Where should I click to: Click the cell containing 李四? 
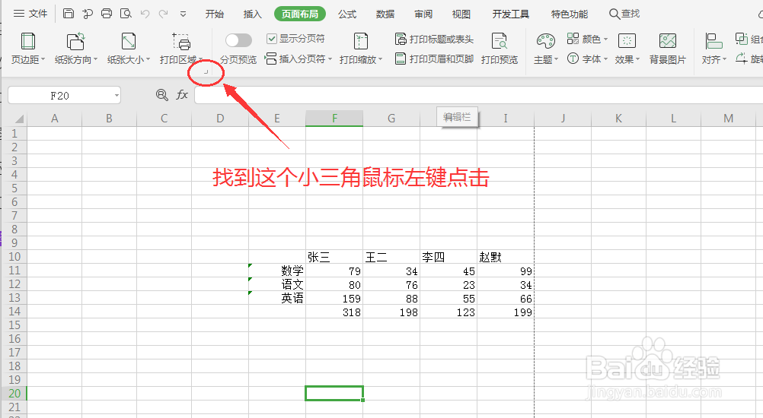[x=449, y=257]
